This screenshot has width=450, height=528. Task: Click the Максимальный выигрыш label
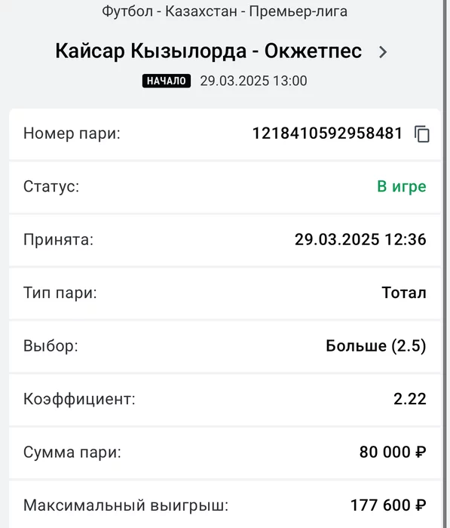(126, 505)
